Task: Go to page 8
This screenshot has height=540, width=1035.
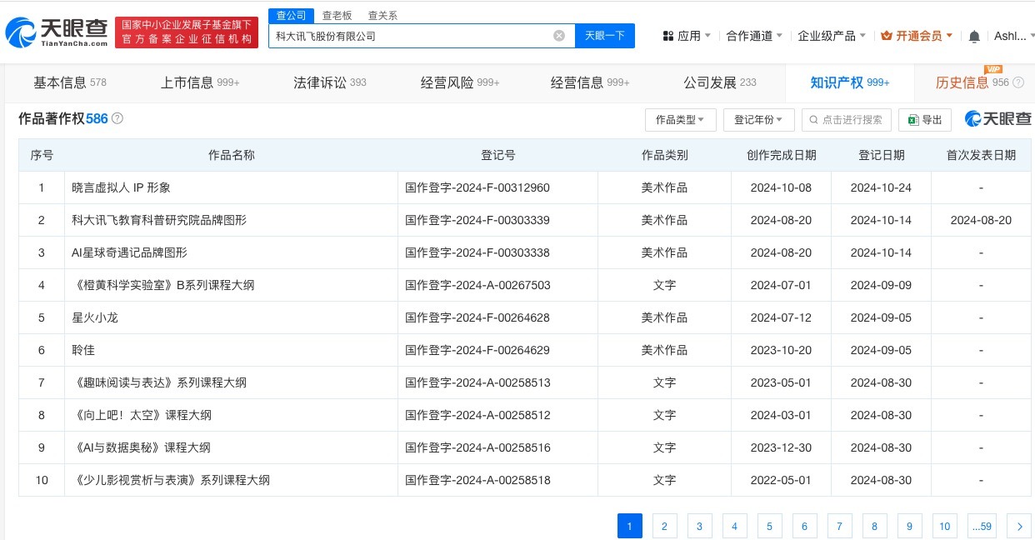Action: coord(874,526)
